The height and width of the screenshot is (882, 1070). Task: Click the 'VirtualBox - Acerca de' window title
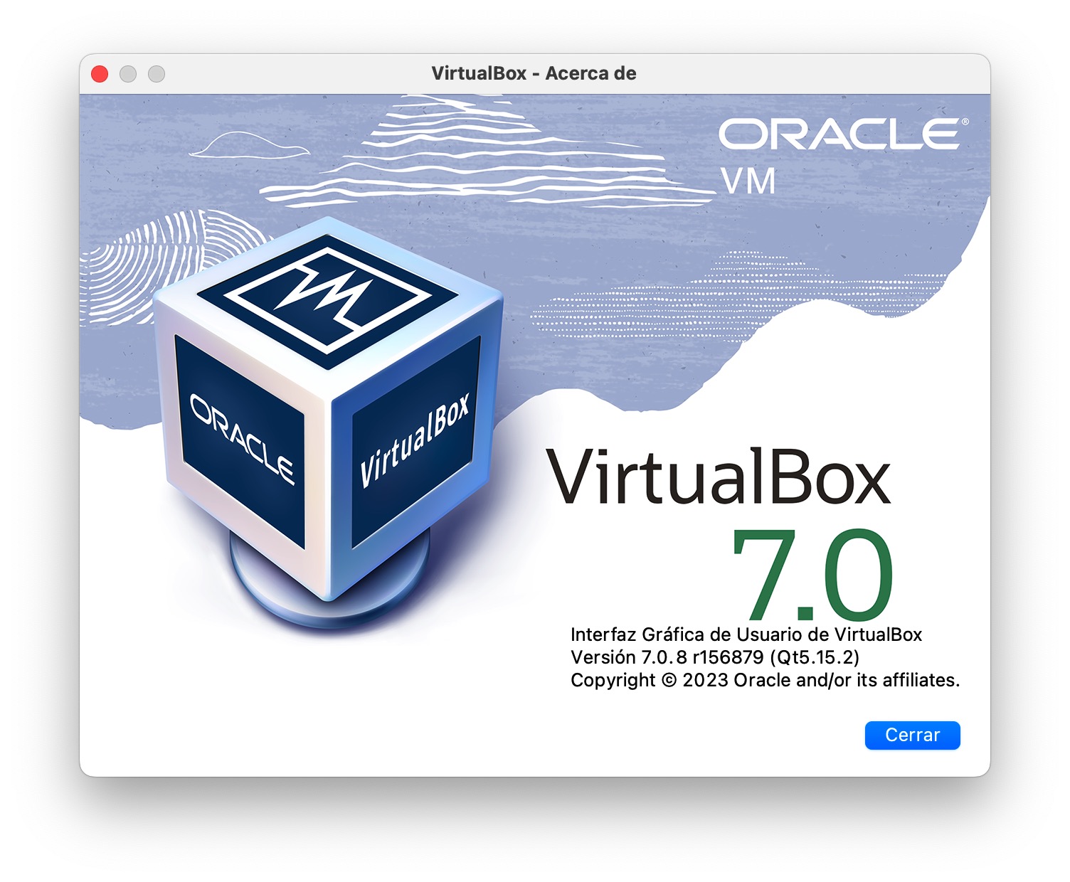(x=534, y=73)
